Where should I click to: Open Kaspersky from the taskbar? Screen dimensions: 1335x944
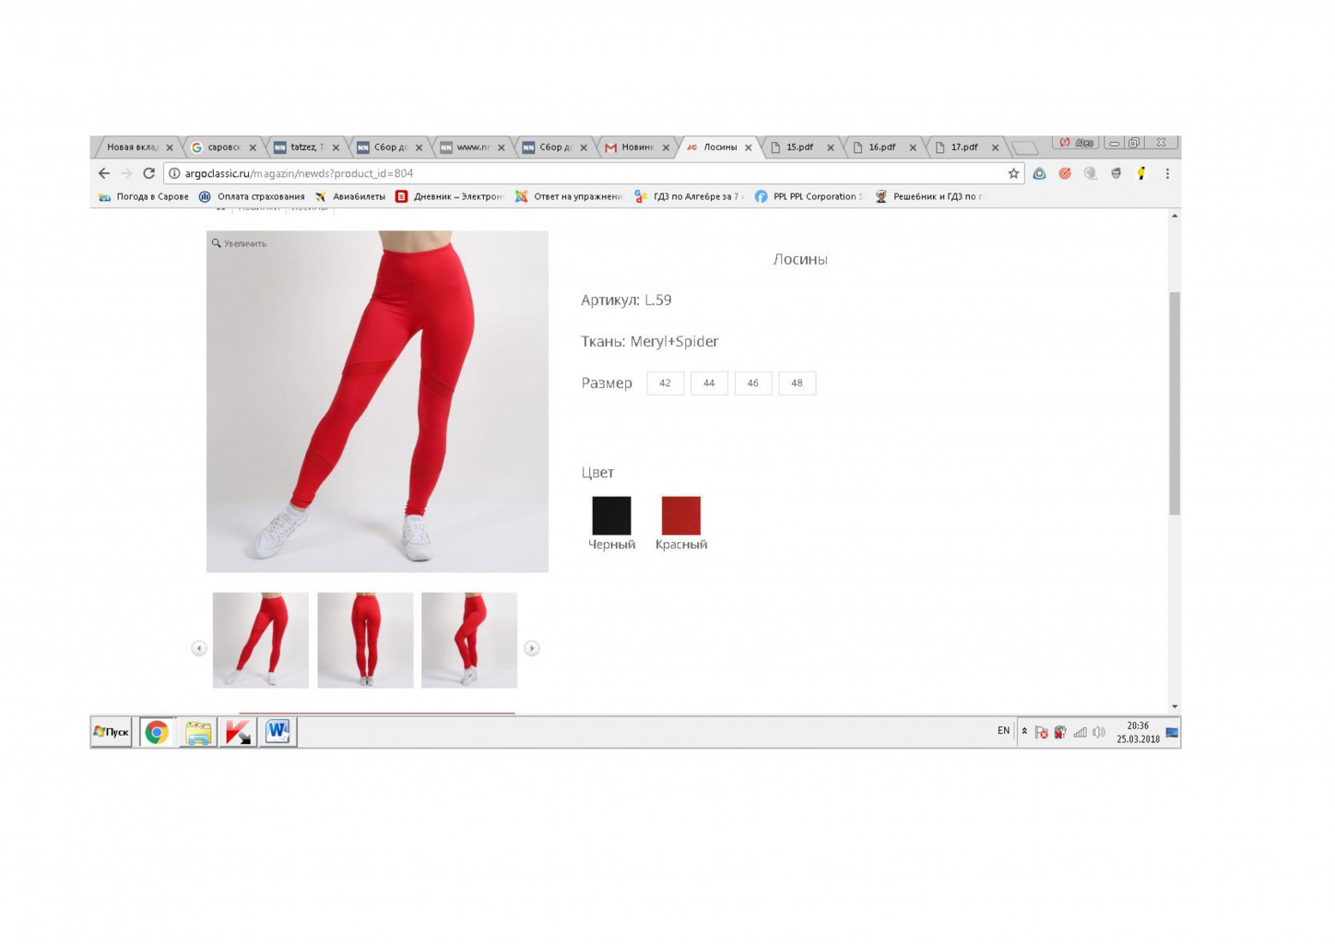(x=238, y=732)
